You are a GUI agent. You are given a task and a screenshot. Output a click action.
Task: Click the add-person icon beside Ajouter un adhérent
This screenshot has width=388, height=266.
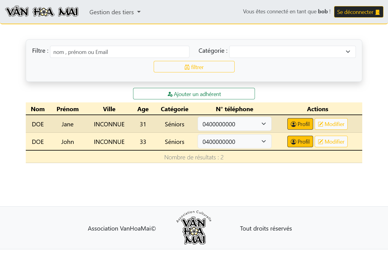(x=170, y=94)
